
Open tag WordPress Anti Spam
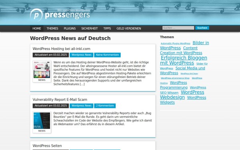pos(189,74)
